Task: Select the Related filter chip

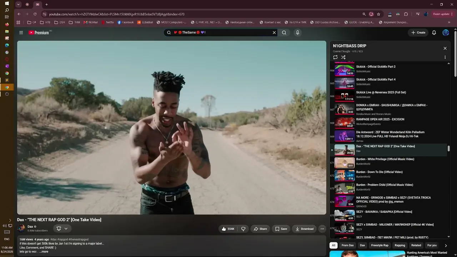Action: [416, 245]
